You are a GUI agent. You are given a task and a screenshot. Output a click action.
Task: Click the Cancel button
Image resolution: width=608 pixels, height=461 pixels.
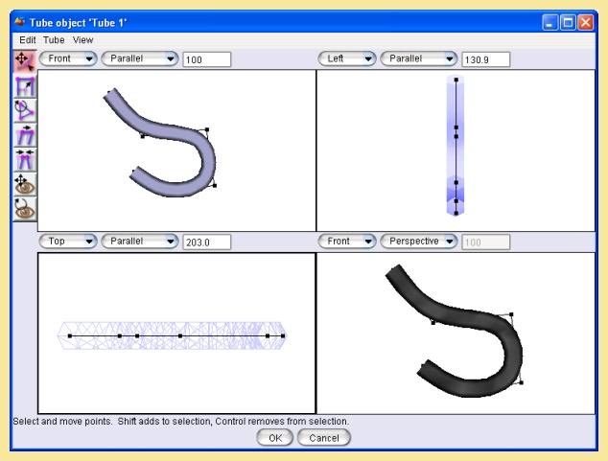point(324,438)
